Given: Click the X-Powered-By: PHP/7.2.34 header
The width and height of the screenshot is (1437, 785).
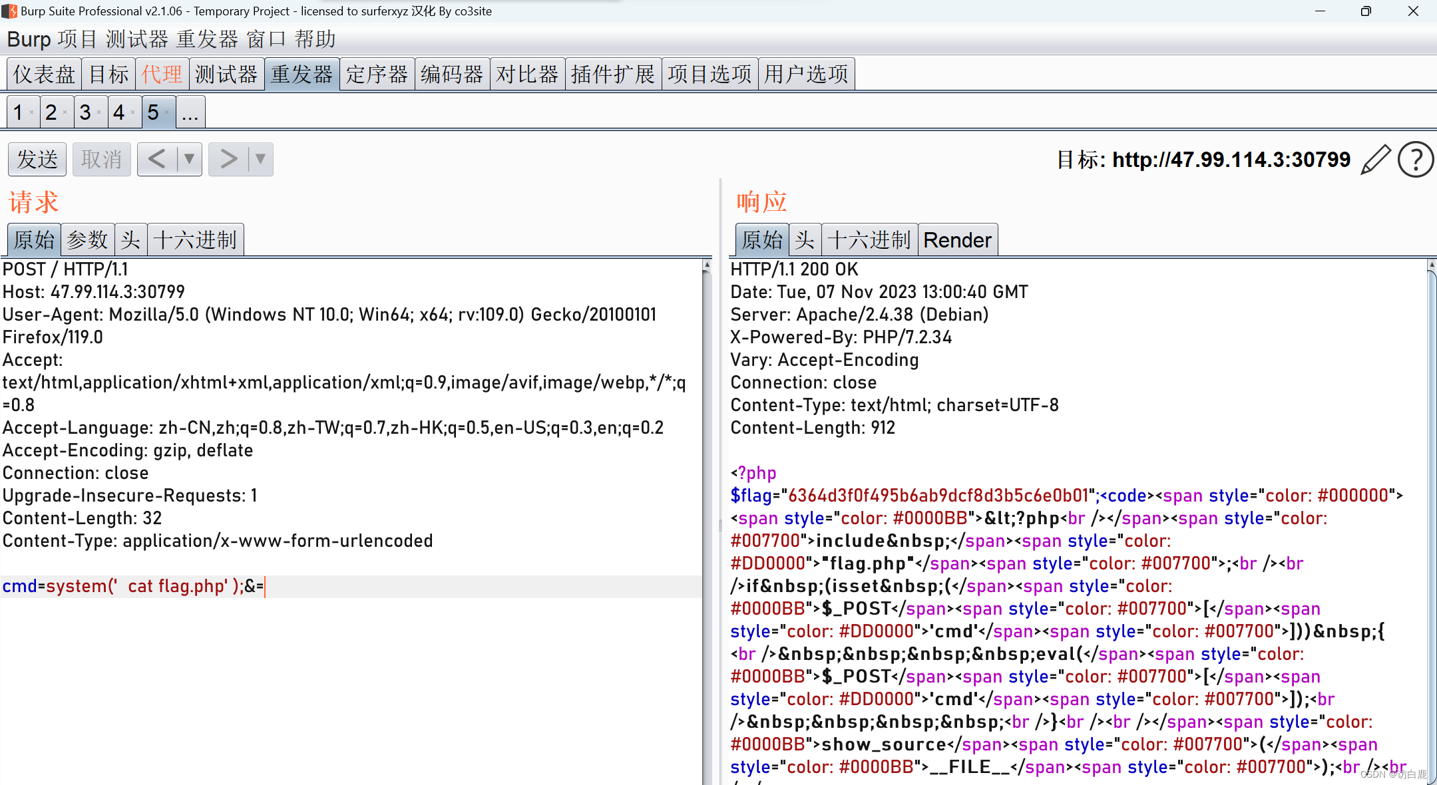Looking at the screenshot, I should 841,337.
